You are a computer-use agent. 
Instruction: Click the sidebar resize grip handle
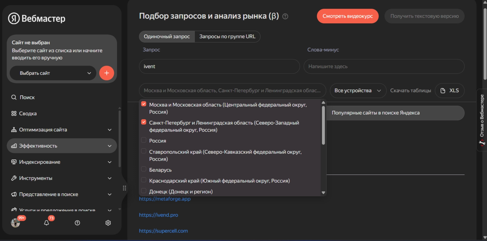coord(124,188)
